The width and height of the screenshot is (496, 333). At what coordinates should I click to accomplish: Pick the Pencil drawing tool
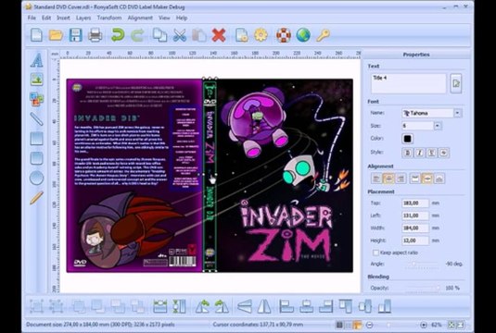(x=37, y=198)
